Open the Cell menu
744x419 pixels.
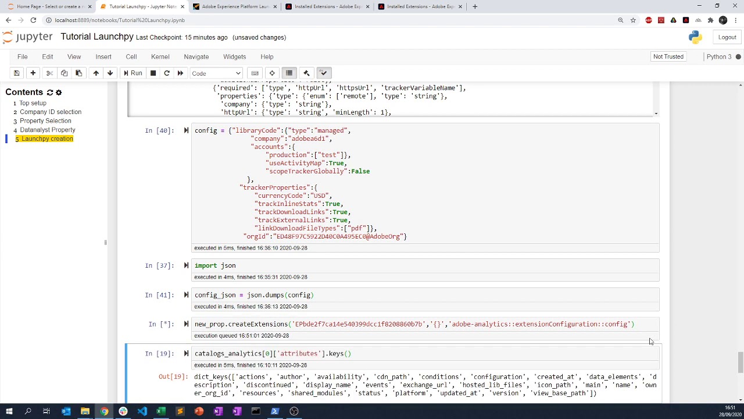pos(131,56)
